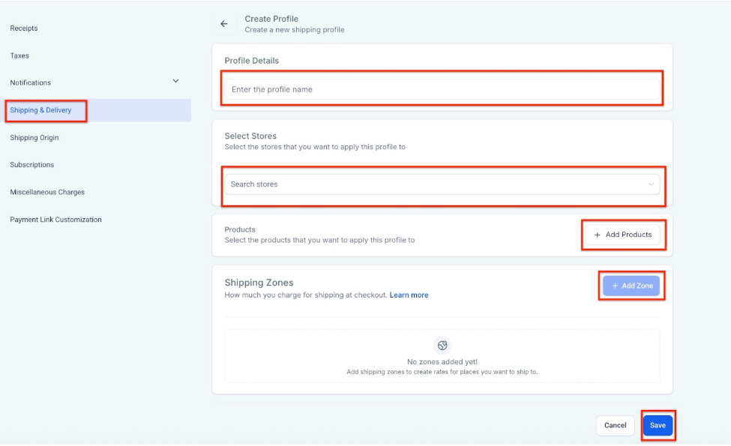
Task: Expand the Notifications chevron in sidebar
Action: (x=176, y=82)
